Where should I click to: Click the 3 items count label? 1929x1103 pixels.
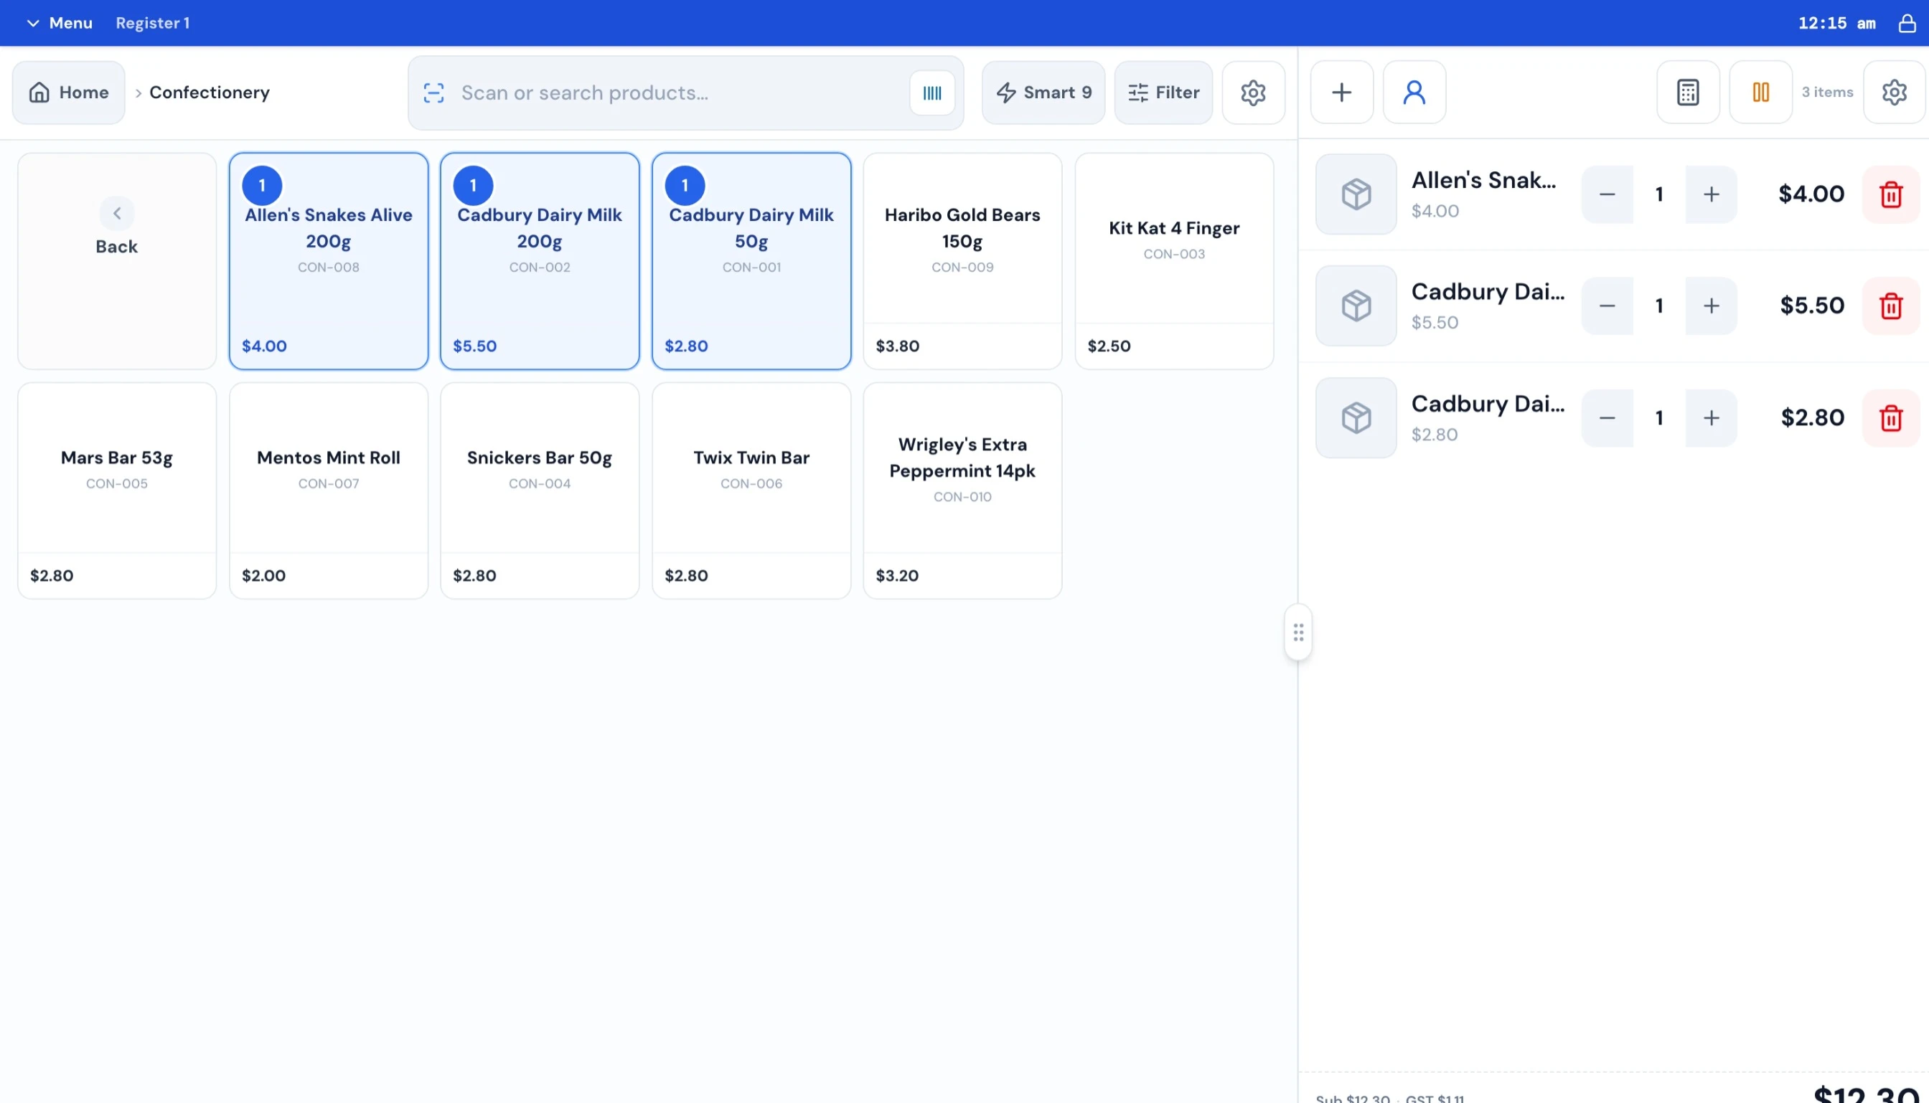pos(1827,93)
